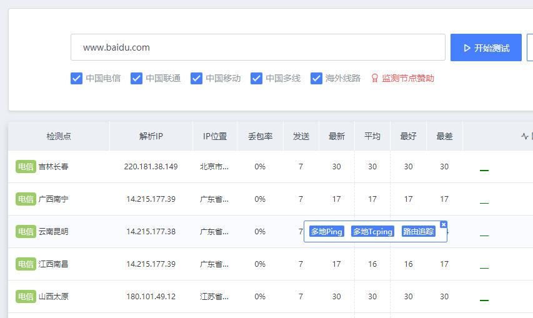533x318 pixels.
Task: Click the IP 180.101.49.12
Action: pyautogui.click(x=151, y=296)
